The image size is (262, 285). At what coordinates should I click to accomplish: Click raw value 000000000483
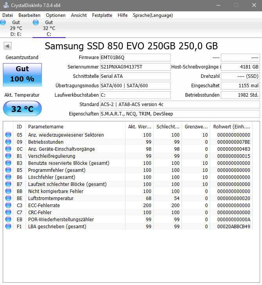pyautogui.click(x=234, y=149)
